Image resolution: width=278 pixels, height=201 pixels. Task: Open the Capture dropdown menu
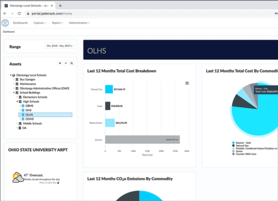pyautogui.click(x=40, y=23)
